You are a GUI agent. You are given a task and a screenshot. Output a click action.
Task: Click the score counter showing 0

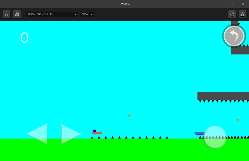pos(24,37)
